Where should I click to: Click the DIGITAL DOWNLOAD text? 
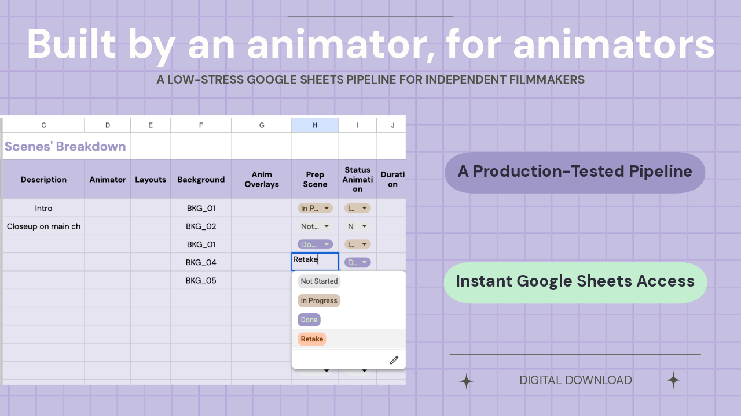pos(575,380)
